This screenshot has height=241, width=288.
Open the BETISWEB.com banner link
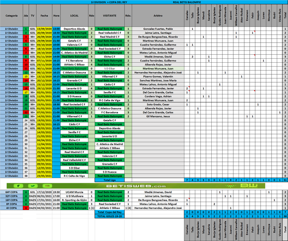136,186
